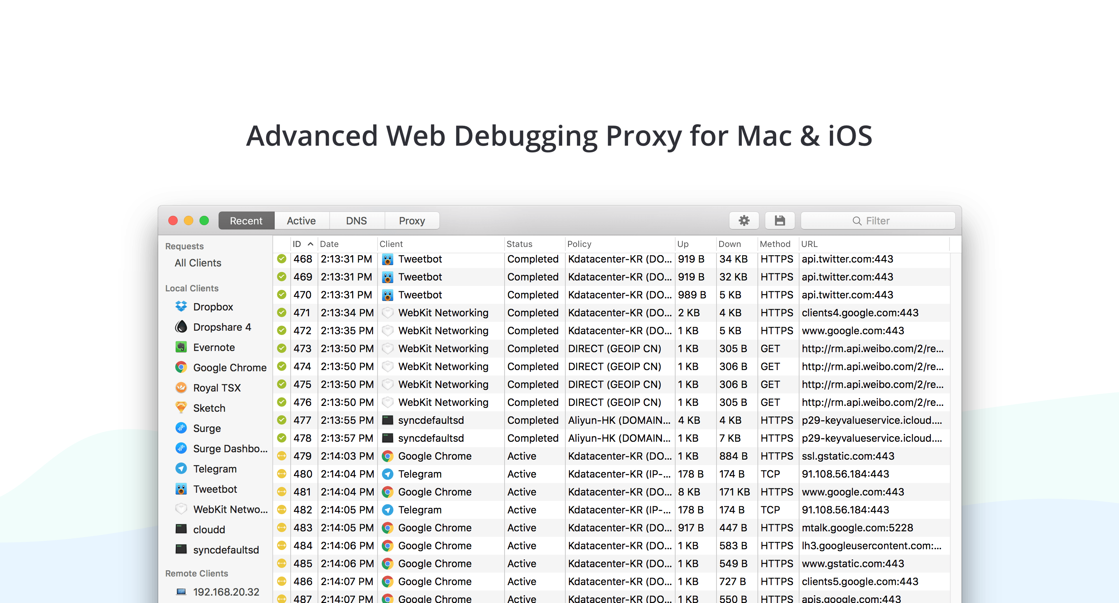Switch to the Active tab
Image resolution: width=1119 pixels, height=603 pixels.
point(302,221)
